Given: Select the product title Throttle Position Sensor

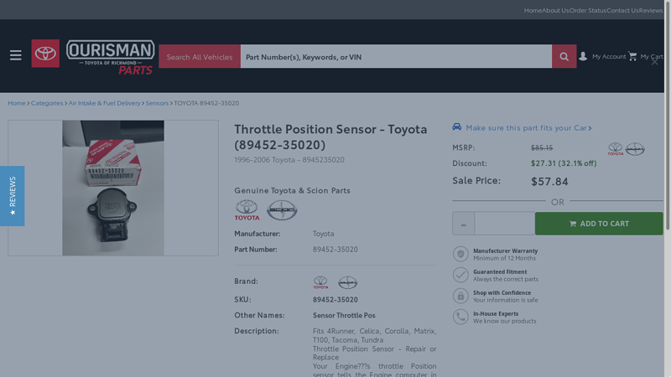Looking at the screenshot, I should click(330, 137).
